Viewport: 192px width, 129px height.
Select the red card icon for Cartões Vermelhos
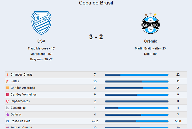(8, 95)
